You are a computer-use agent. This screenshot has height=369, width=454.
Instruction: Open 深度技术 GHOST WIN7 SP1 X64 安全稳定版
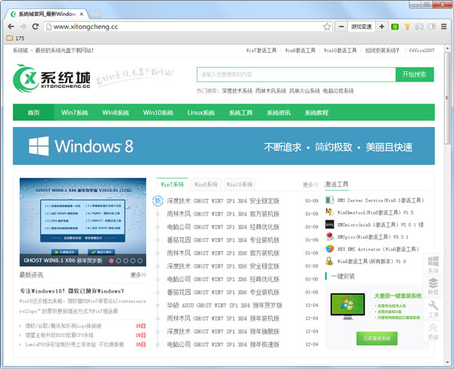[223, 200]
